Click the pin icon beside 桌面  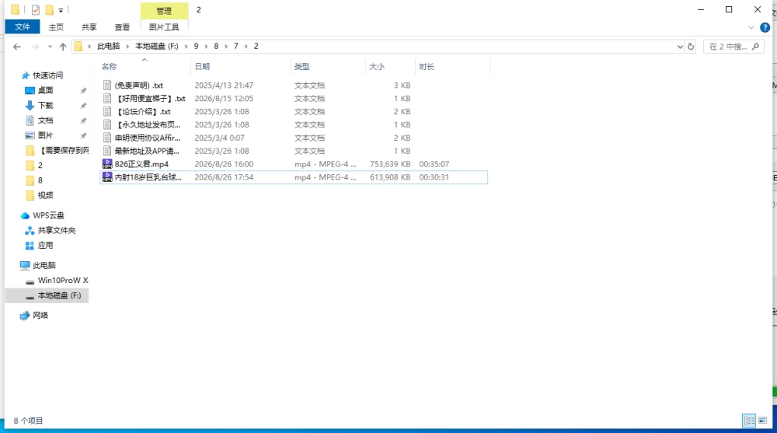[83, 90]
